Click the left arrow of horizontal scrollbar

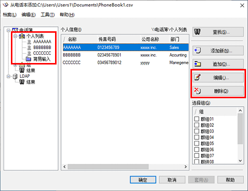coord(64,167)
